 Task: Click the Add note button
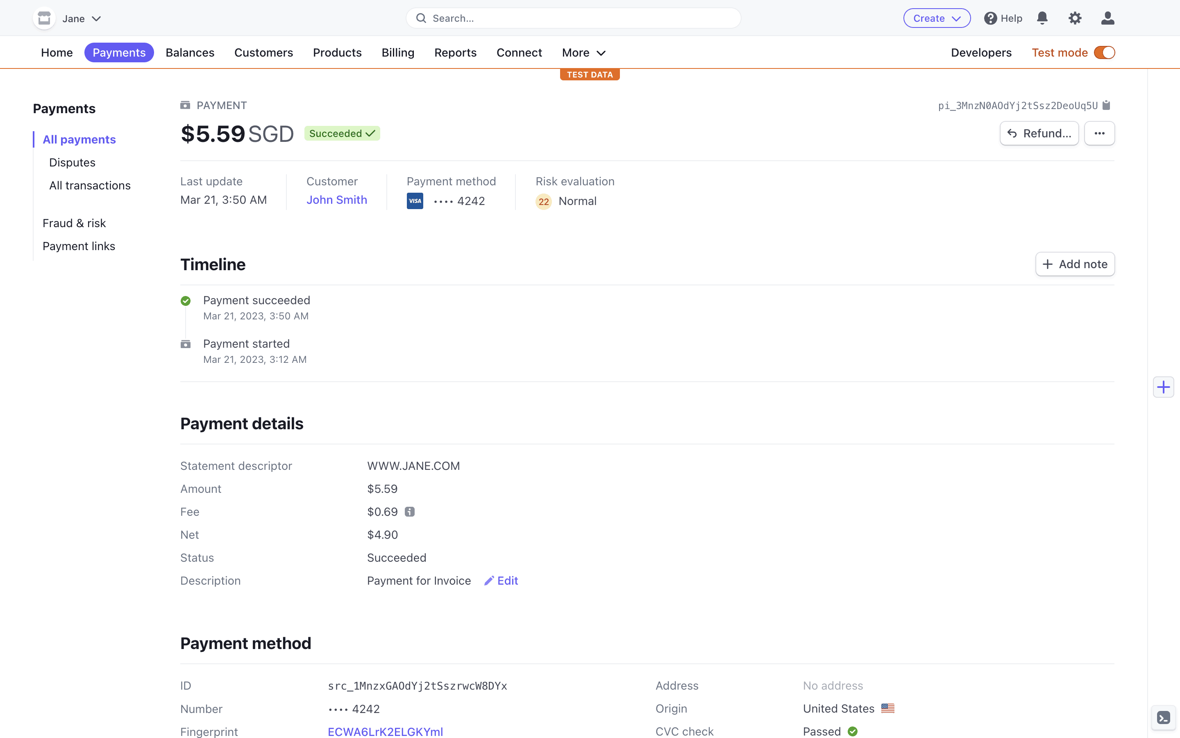pyautogui.click(x=1074, y=264)
